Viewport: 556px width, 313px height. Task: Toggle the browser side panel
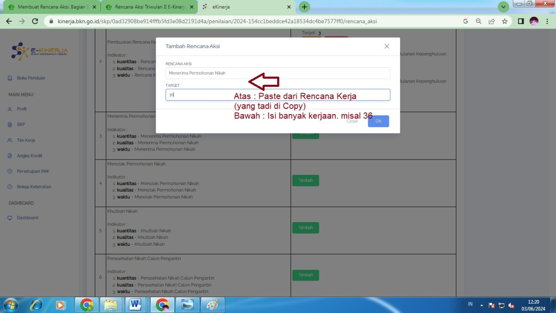point(521,21)
